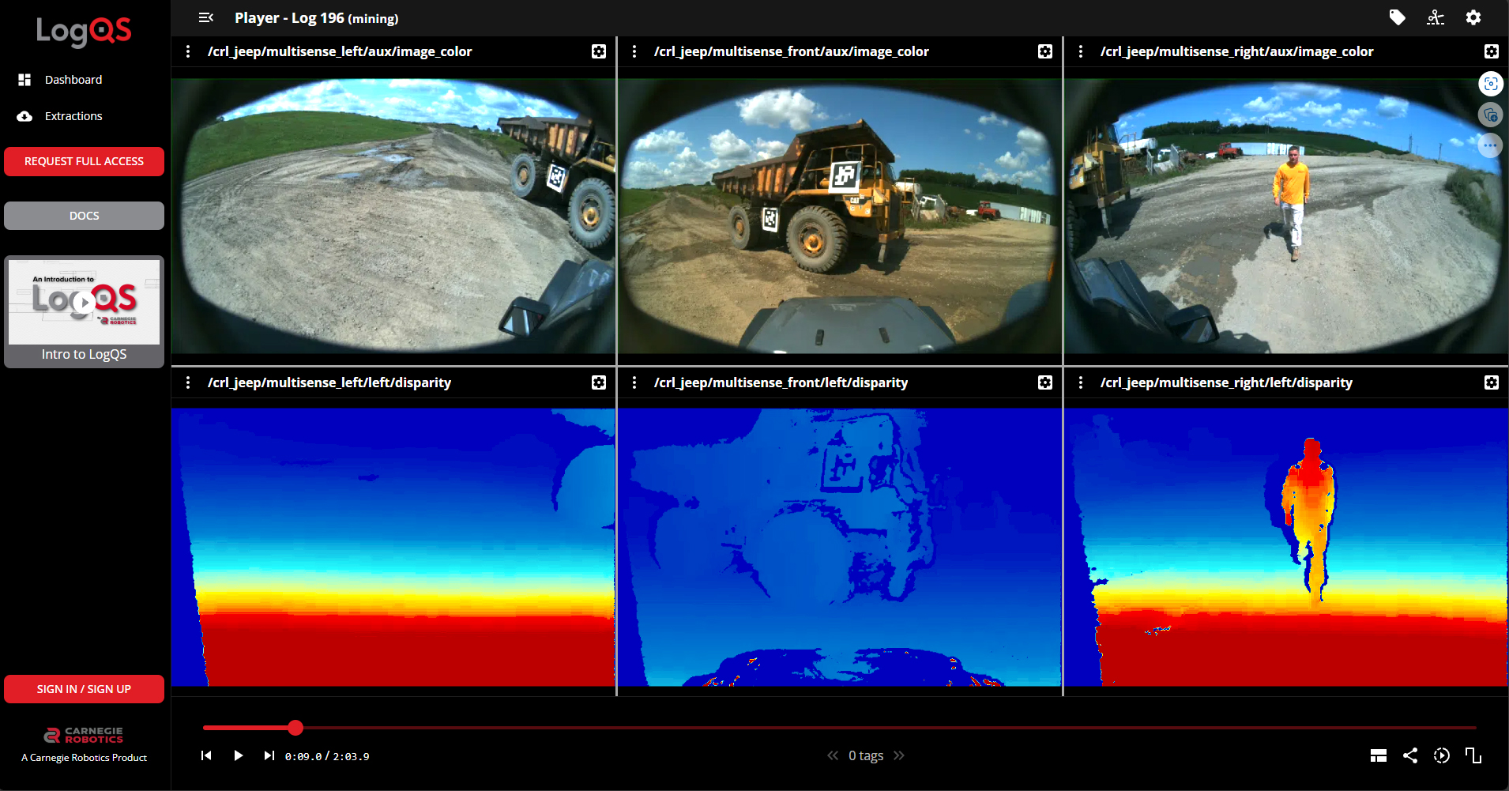
Task: Select the panel layout icon at bottom right
Action: click(x=1378, y=755)
